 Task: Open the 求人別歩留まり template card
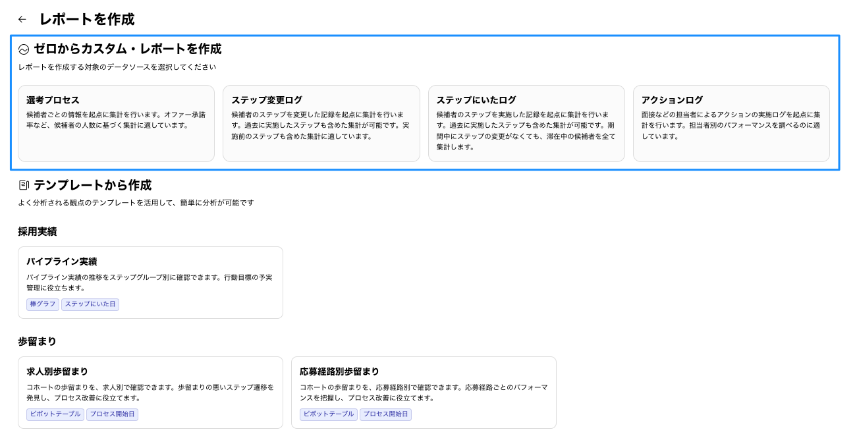[x=150, y=392]
